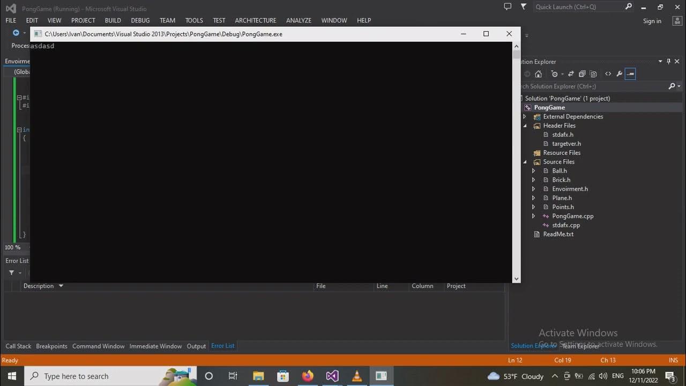Open the FILE menu
The height and width of the screenshot is (386, 686).
[x=11, y=20]
